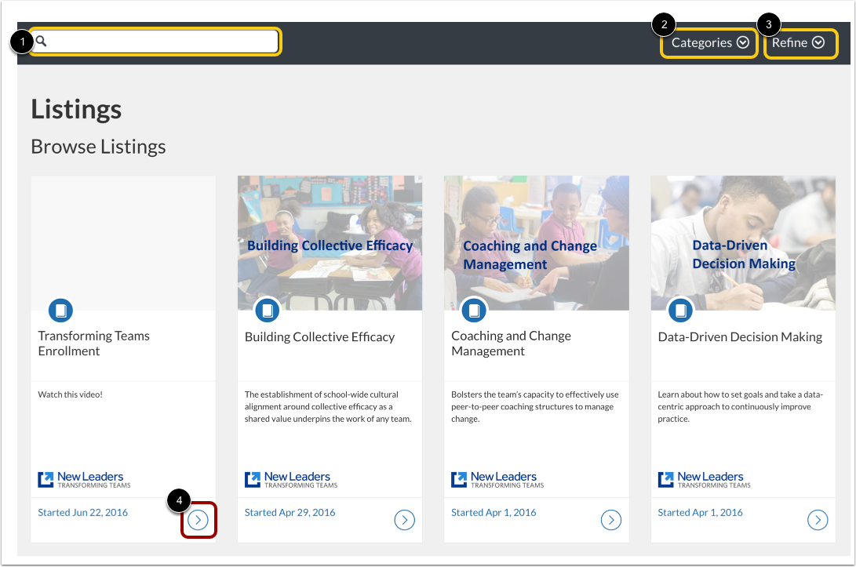856x567 pixels.
Task: Click the New Leaders logo on Building Collective Efficacy
Action: pos(289,478)
